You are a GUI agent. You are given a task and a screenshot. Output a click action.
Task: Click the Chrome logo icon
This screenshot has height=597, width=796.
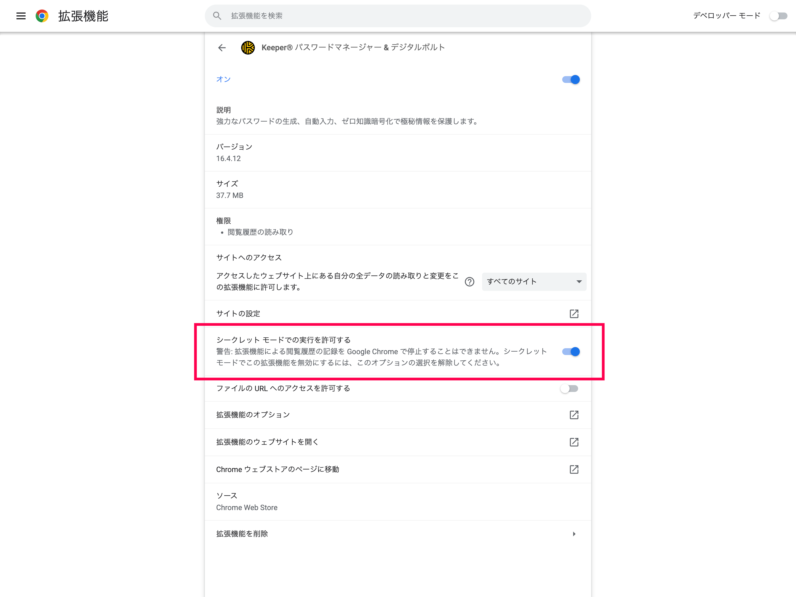pos(42,16)
